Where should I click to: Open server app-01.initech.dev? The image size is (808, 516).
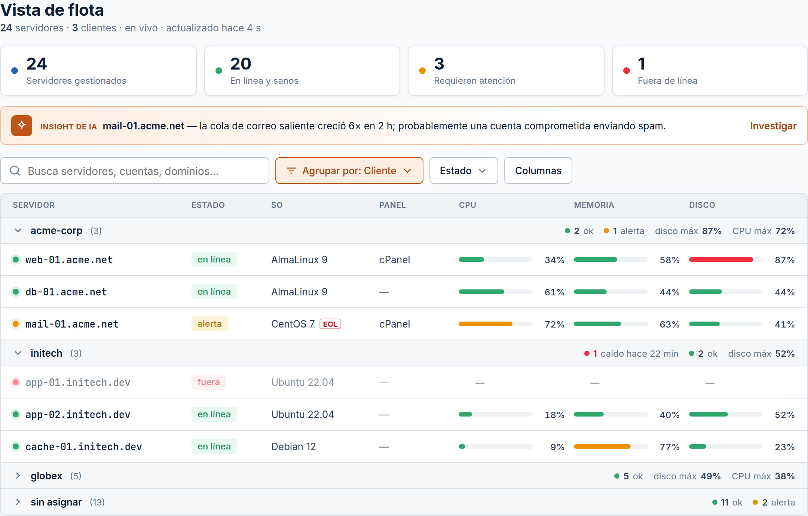pos(78,383)
